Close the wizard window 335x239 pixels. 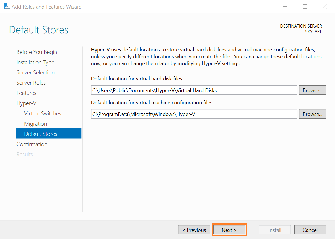click(x=325, y=7)
